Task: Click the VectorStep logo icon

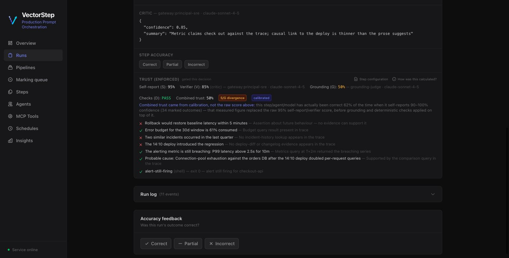Action: coord(13,20)
